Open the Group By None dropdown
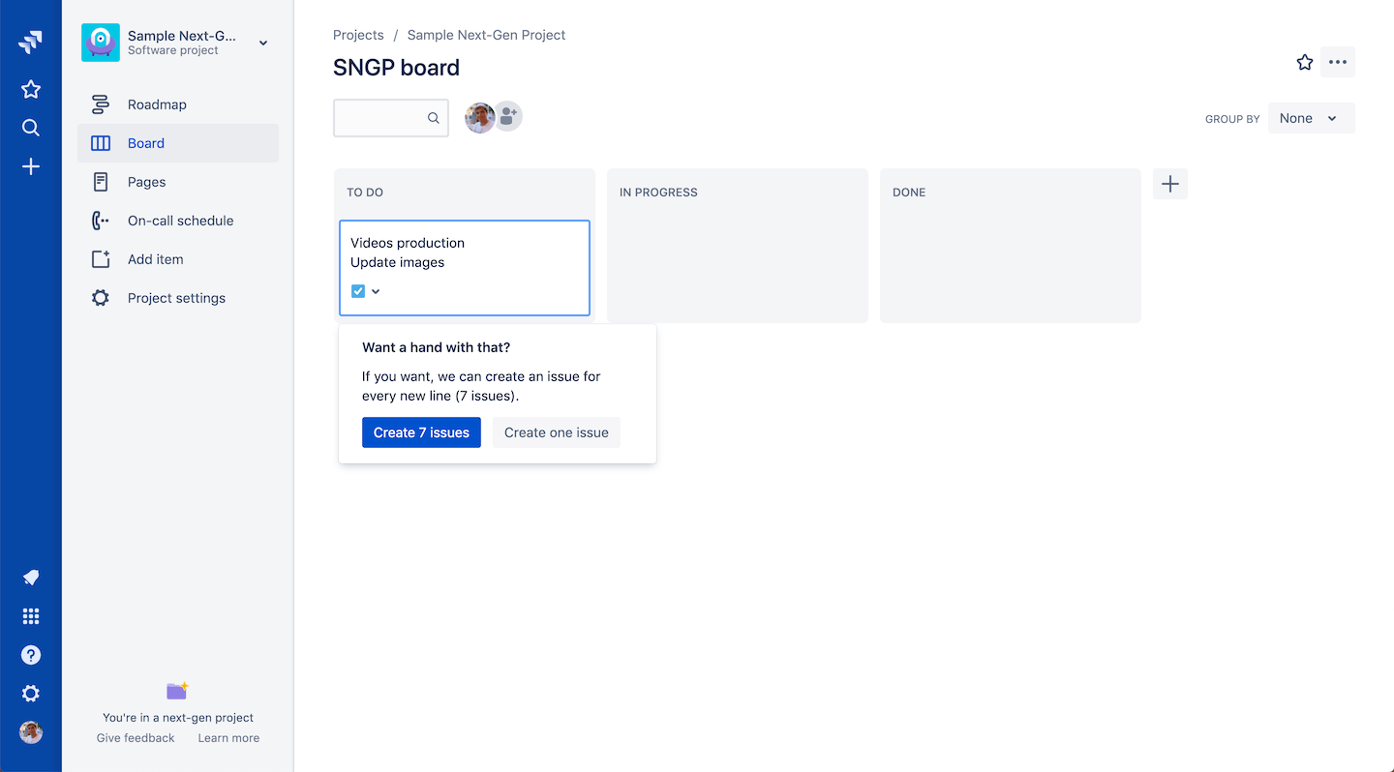 (x=1311, y=118)
